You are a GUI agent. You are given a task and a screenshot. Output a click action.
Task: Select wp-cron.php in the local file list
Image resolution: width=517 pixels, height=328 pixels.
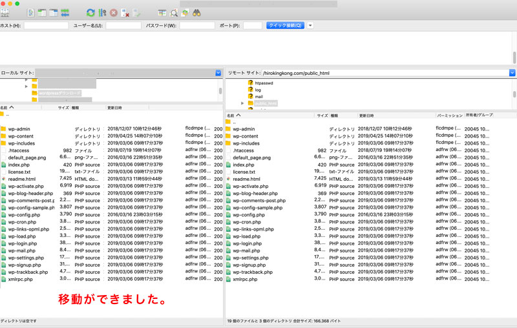(22, 222)
